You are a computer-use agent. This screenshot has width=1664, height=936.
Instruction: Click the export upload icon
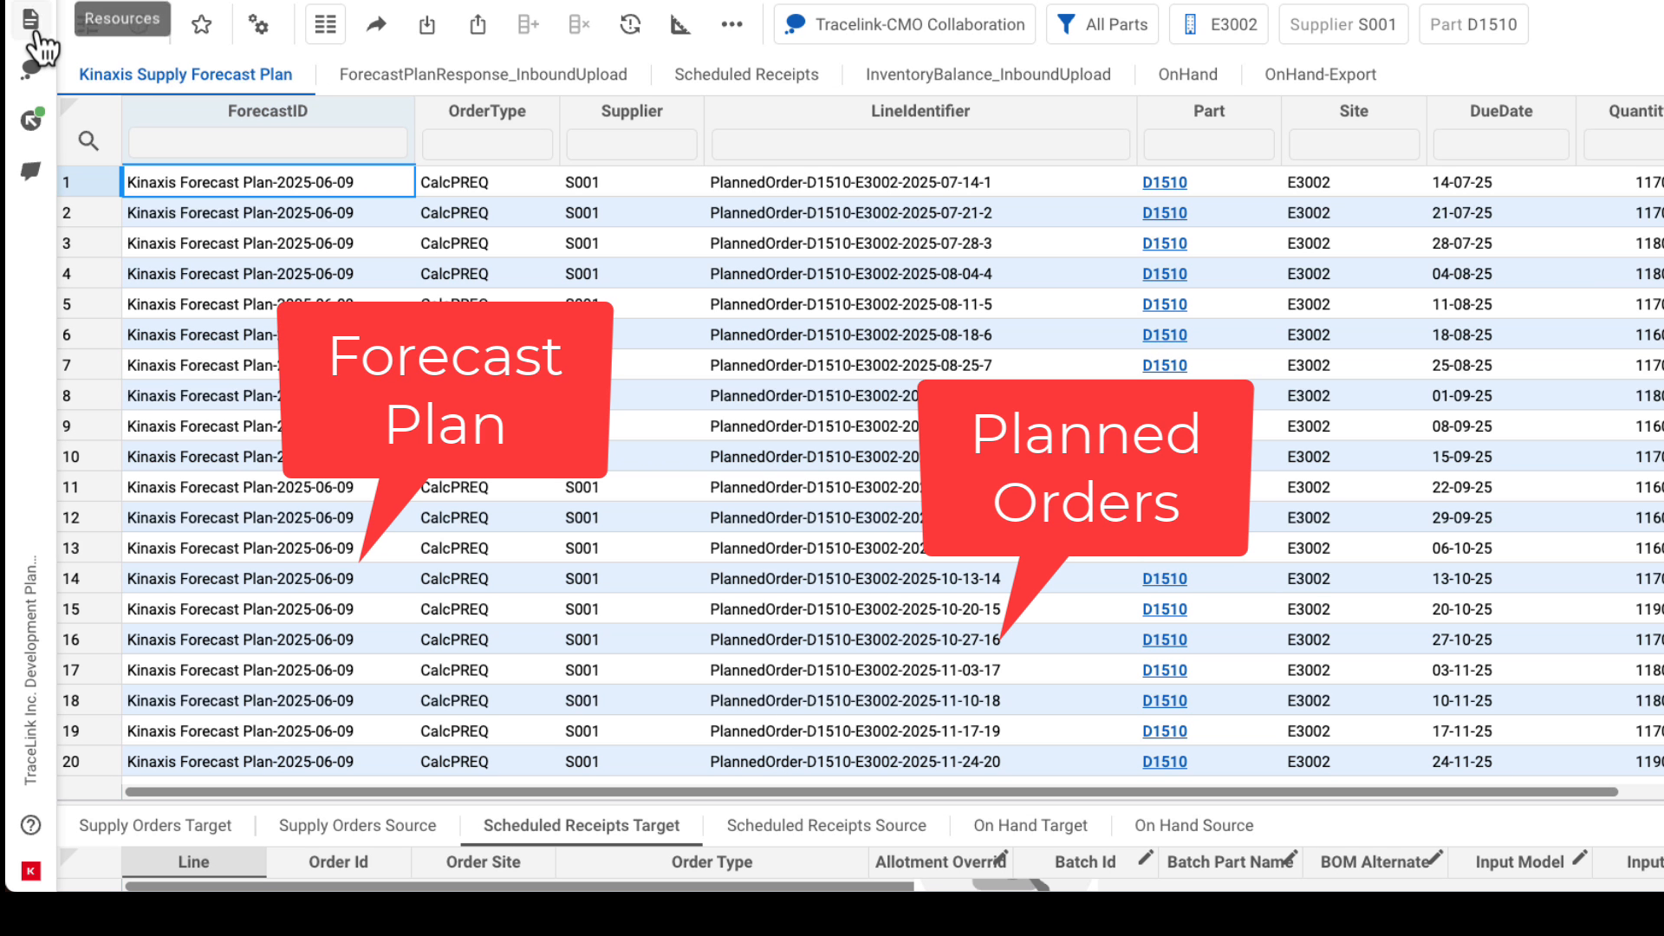[478, 24]
